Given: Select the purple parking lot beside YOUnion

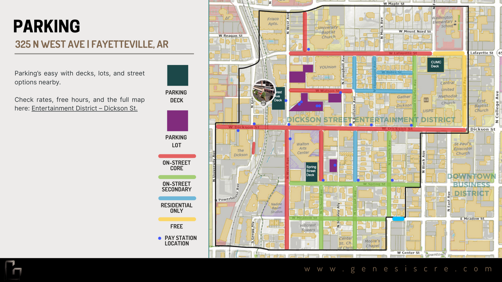Looking at the screenshot, I should (x=297, y=77).
